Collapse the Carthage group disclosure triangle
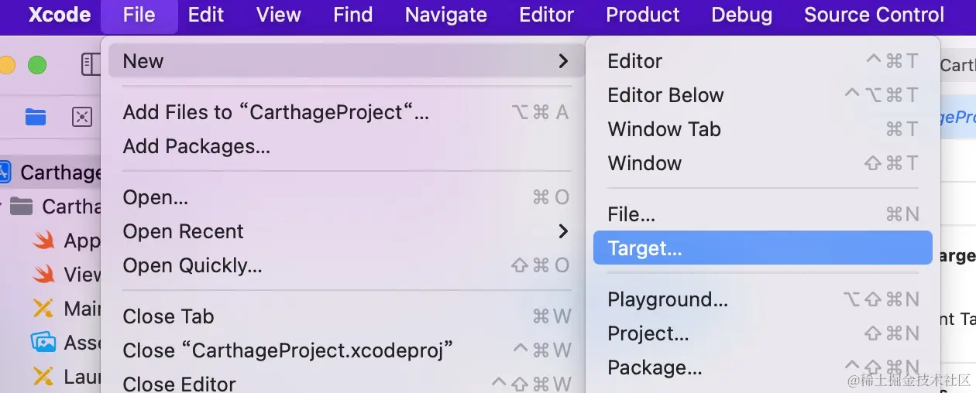This screenshot has height=393, width=976. click(2, 207)
